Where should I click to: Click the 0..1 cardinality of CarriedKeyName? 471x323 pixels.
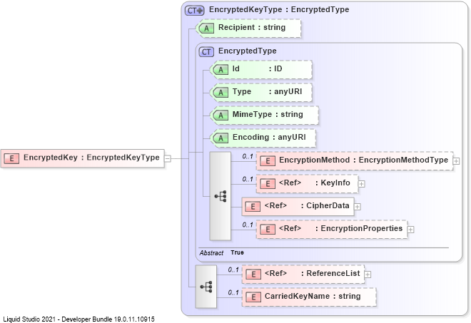point(233,292)
